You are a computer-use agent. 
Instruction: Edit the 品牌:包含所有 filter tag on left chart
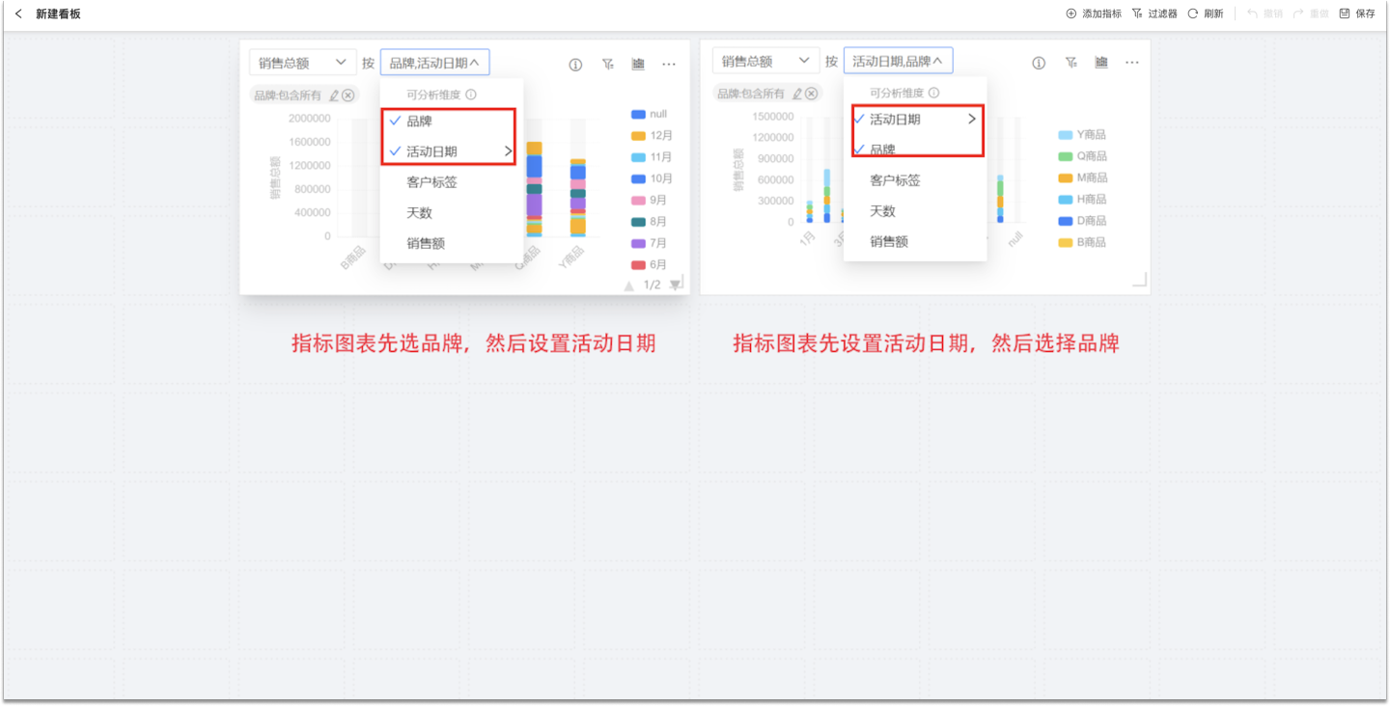pyautogui.click(x=334, y=95)
